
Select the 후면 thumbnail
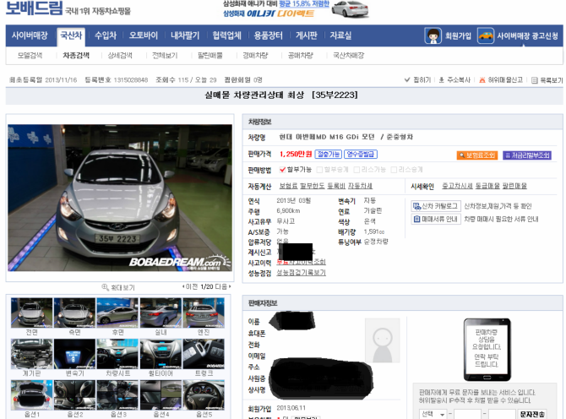(117, 313)
